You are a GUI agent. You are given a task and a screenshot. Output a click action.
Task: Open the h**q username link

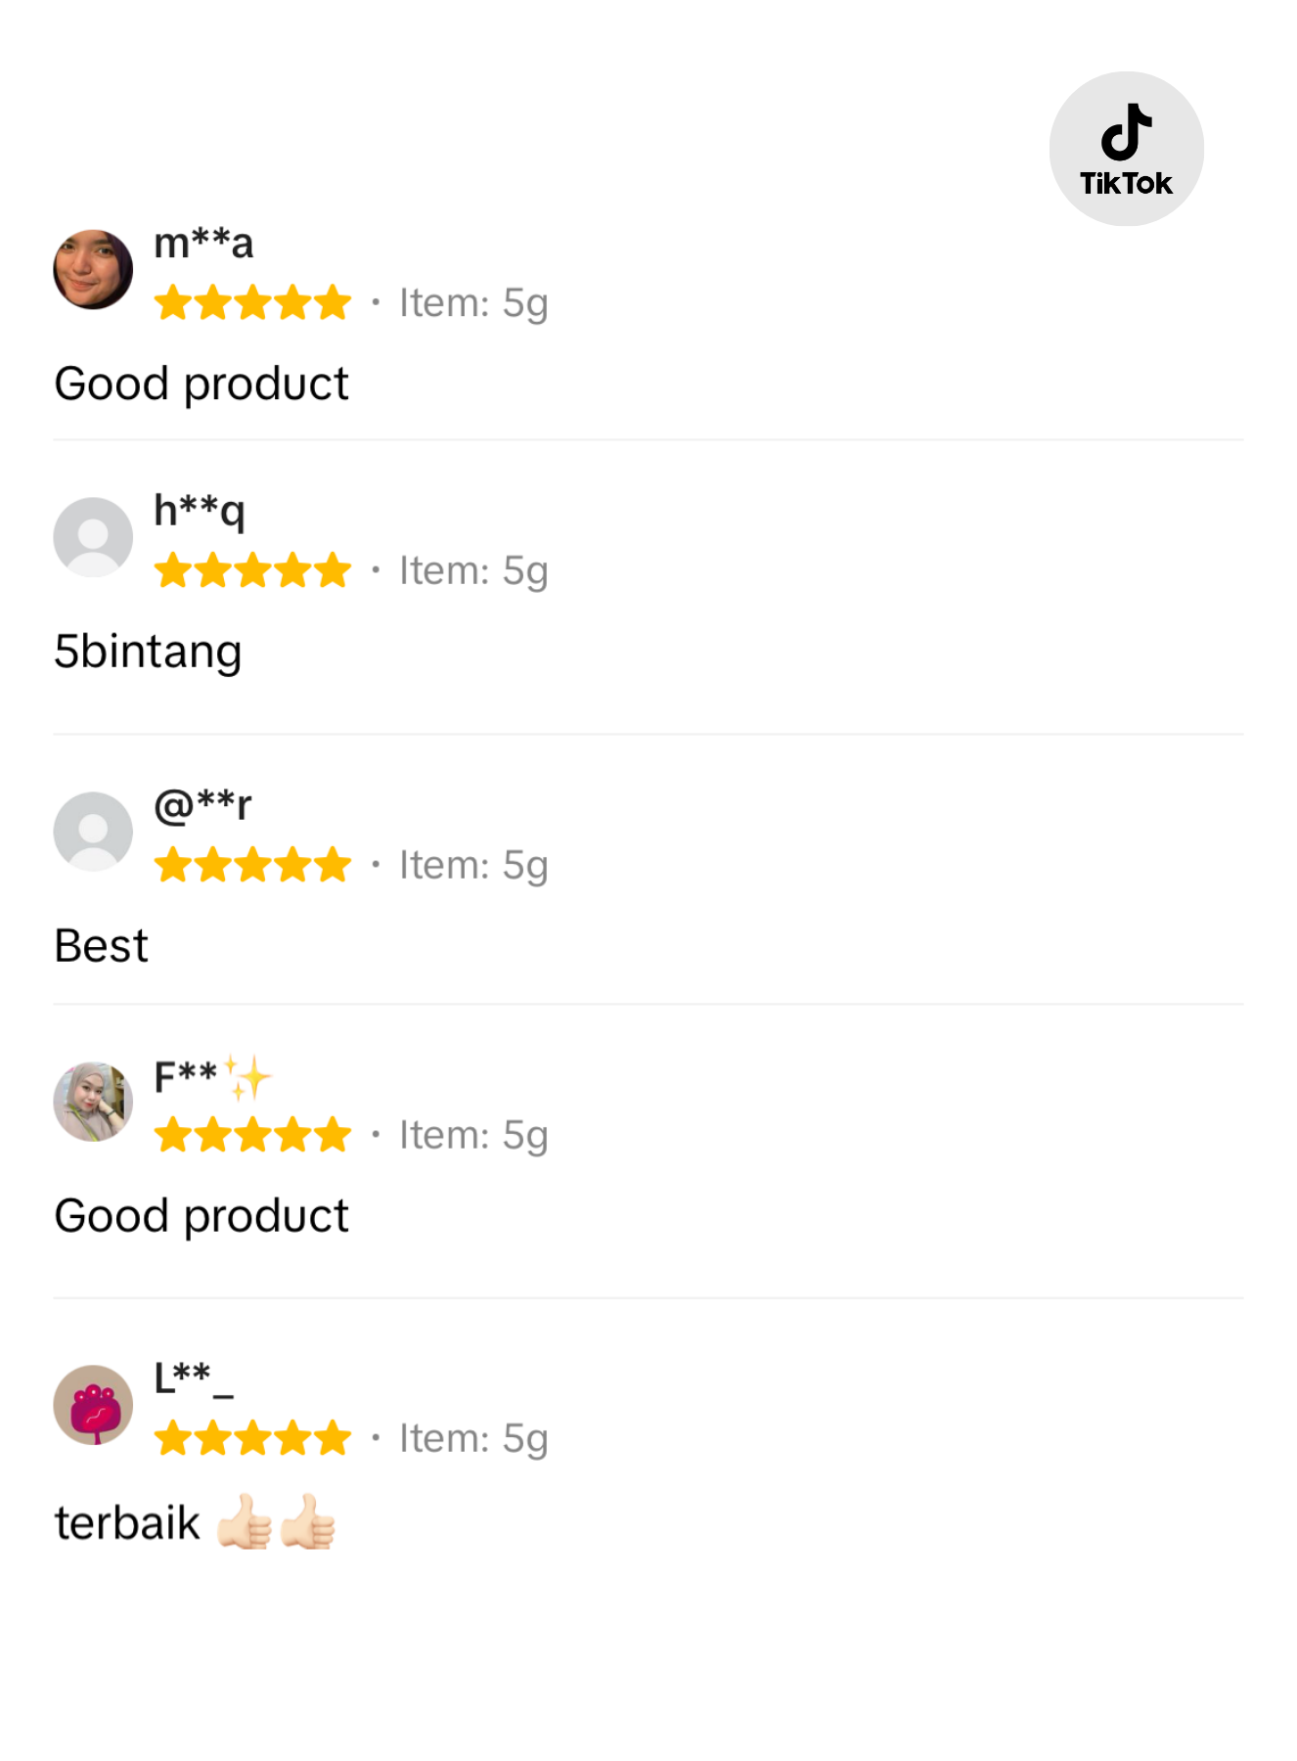200,510
